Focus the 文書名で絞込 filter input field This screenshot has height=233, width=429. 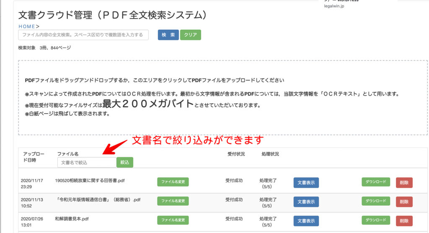[86, 162]
